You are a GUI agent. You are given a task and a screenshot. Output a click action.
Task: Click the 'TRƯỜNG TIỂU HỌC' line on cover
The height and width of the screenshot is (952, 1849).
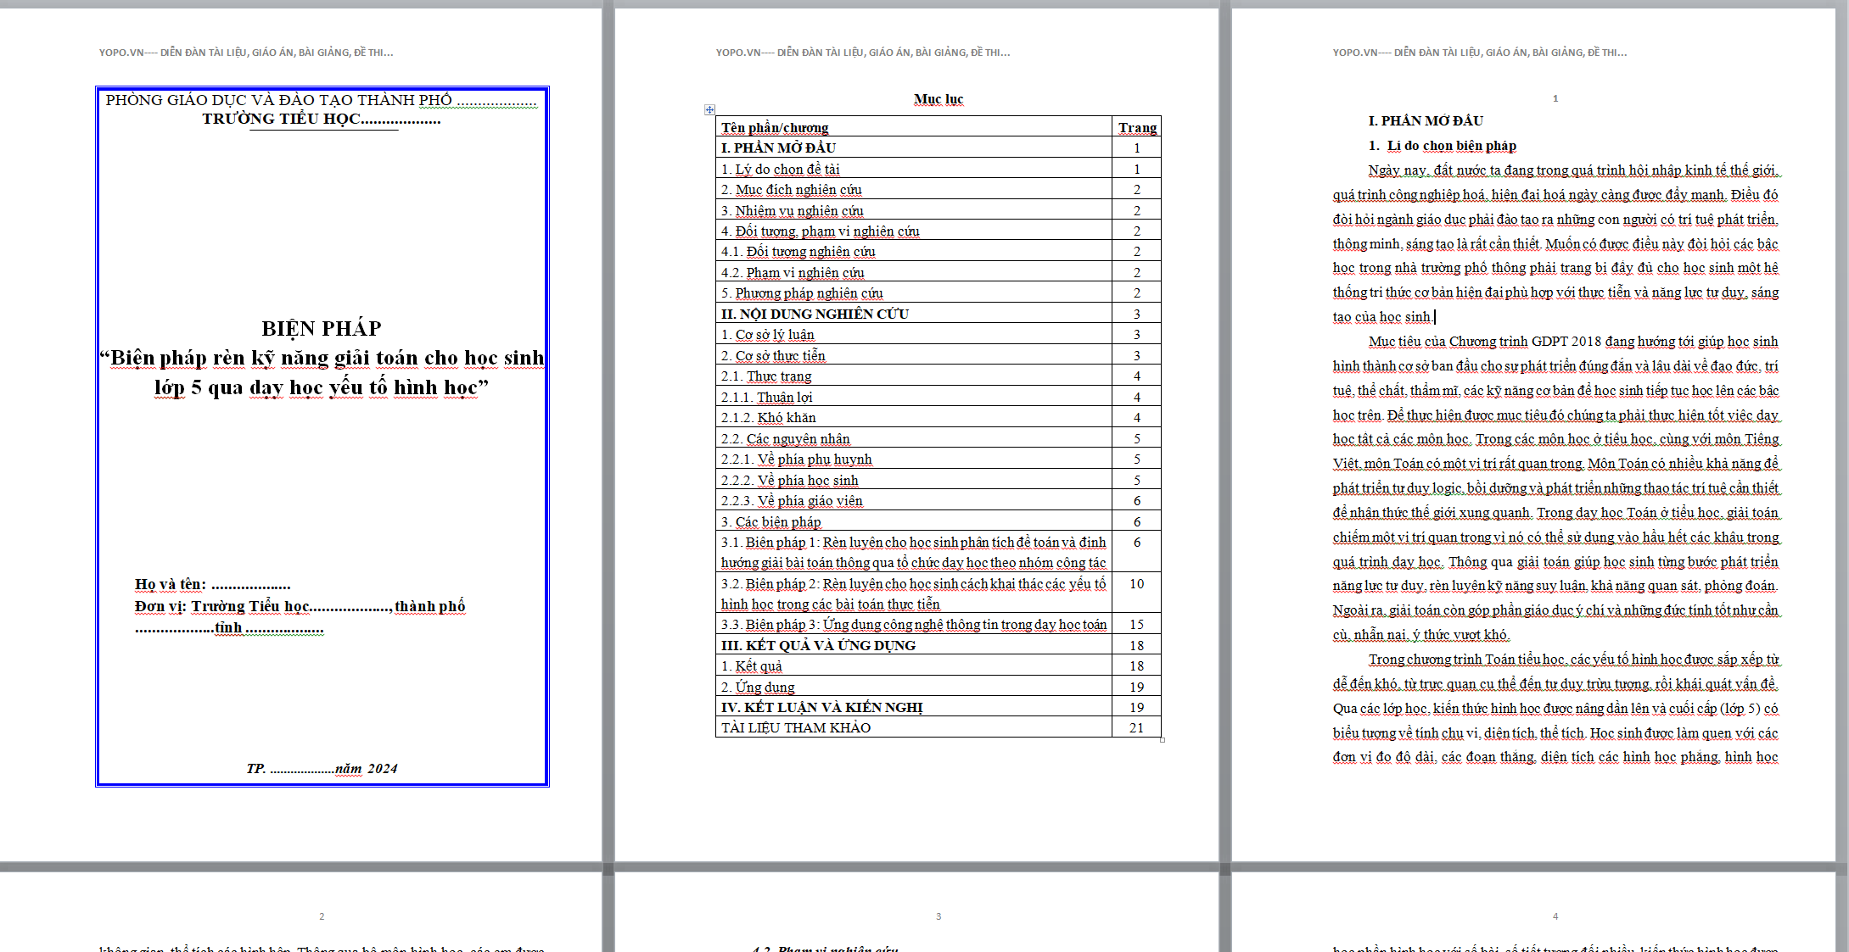[x=322, y=119]
